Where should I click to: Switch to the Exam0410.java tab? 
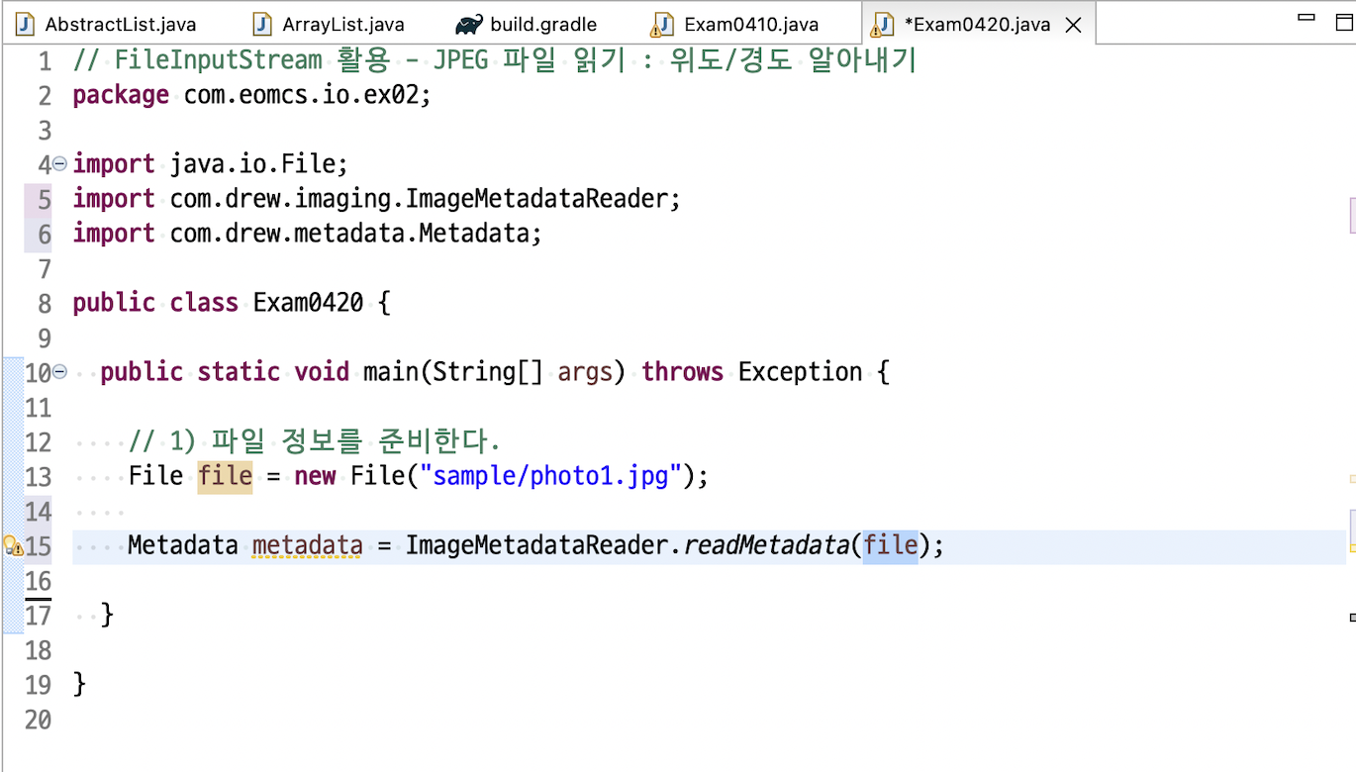(734, 24)
